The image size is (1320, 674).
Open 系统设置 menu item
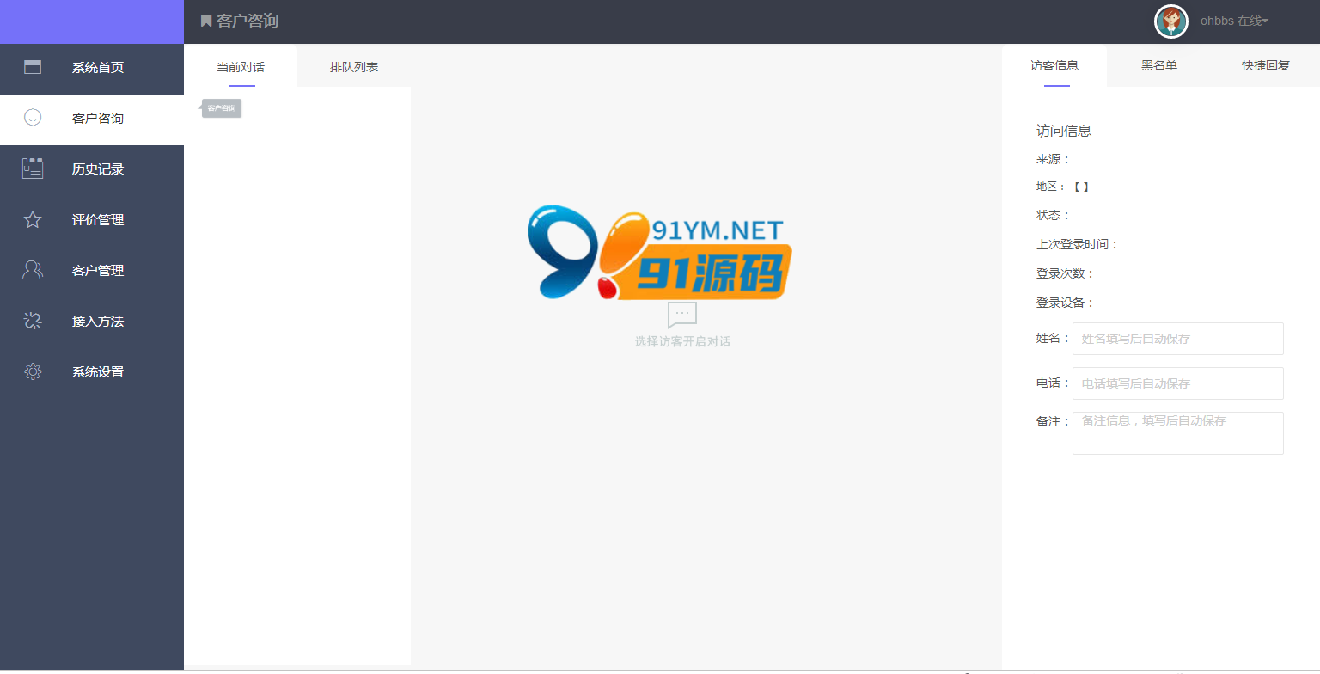[92, 371]
